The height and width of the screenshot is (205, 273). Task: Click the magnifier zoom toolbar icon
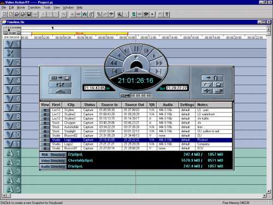click(120, 14)
